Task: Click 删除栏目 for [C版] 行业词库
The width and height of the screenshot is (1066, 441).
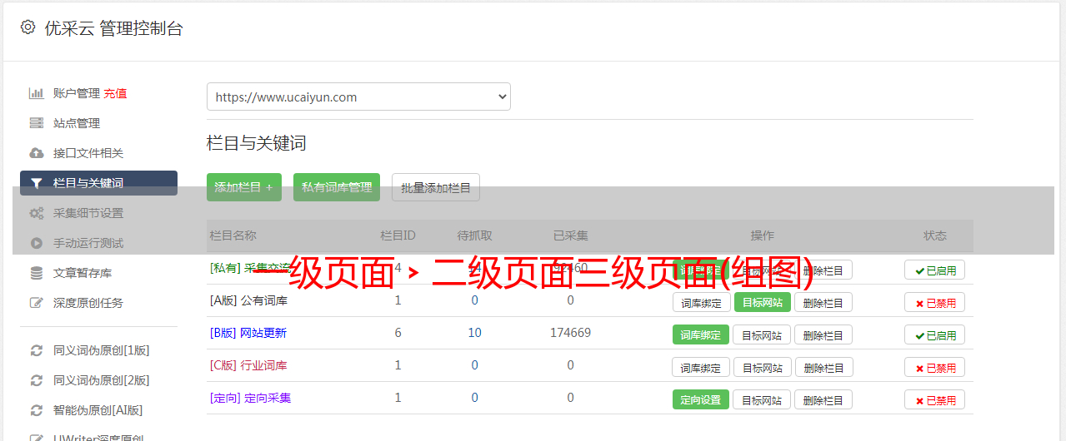Action: (823, 367)
